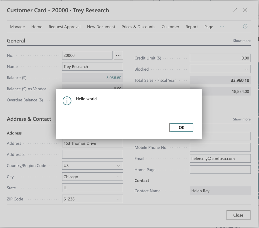Click the info icon in message dialog

click(x=67, y=101)
